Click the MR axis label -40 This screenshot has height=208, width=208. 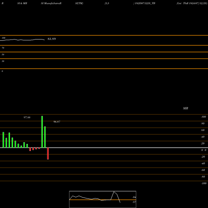click(203, 163)
